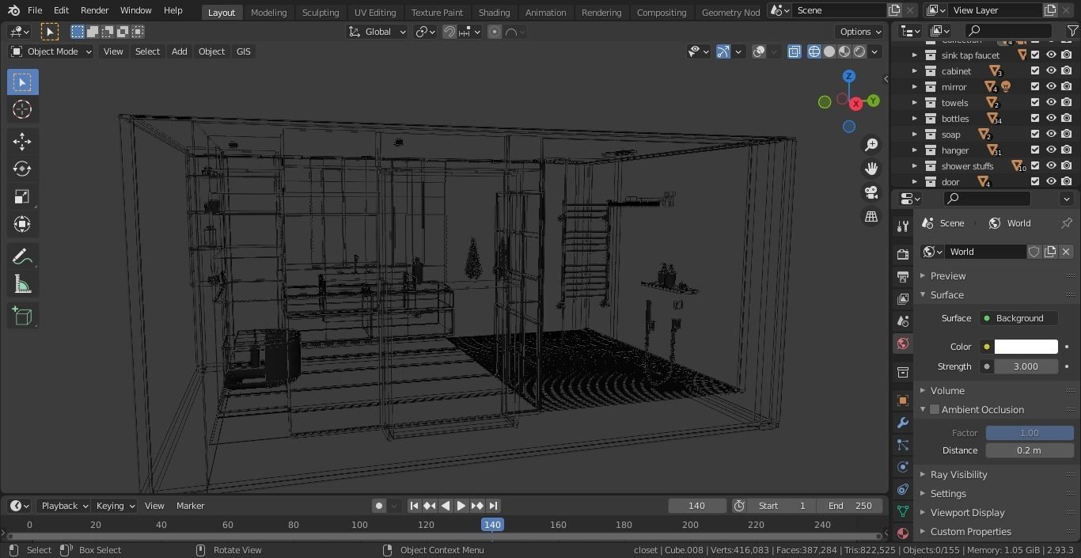Click the zoom viewport magnifier icon
Image resolution: width=1081 pixels, height=558 pixels.
coord(871,145)
